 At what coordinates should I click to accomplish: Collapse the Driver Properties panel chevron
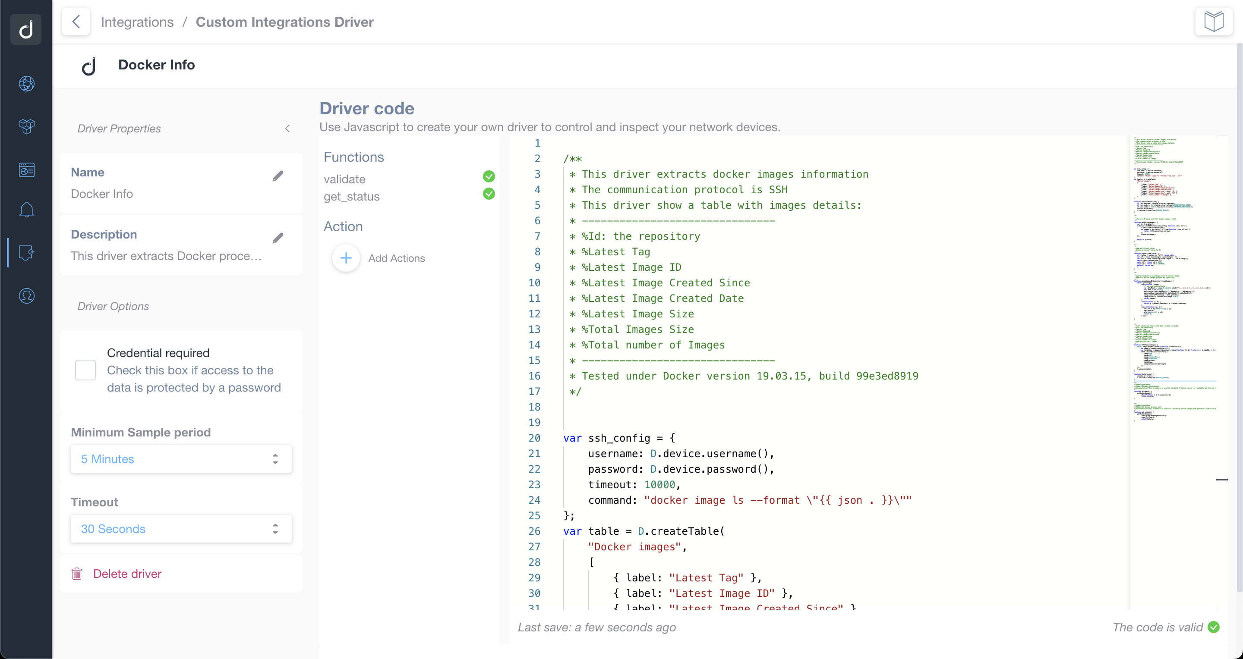287,129
